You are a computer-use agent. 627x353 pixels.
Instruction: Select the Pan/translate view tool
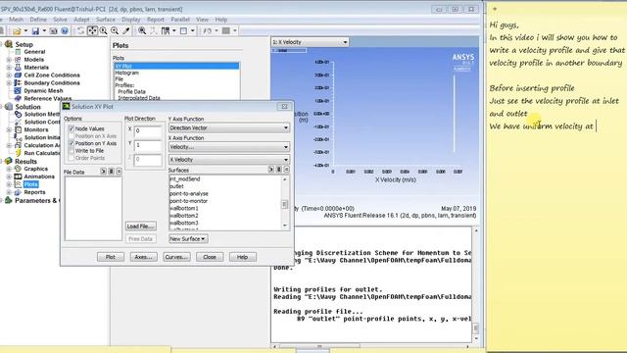coord(92,30)
